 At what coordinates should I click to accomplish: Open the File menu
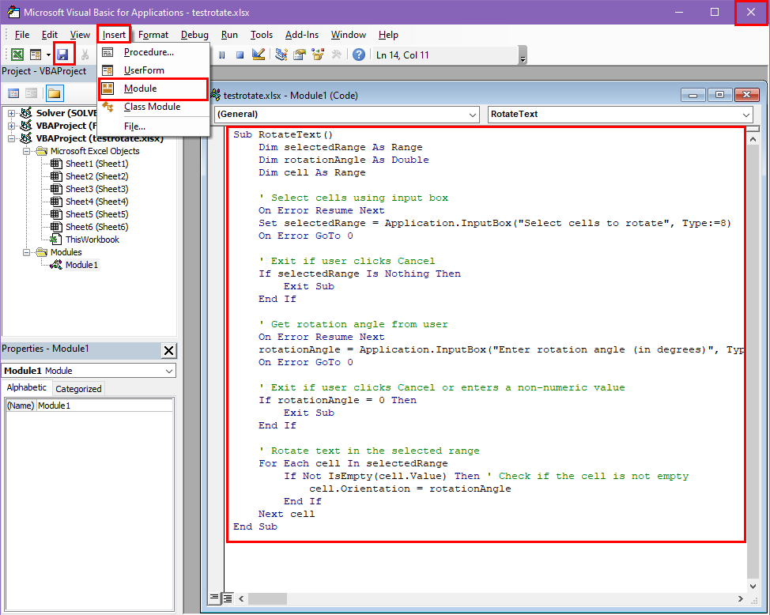click(x=22, y=35)
